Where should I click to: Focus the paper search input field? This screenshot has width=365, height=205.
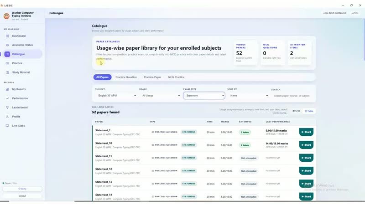pyautogui.click(x=292, y=96)
